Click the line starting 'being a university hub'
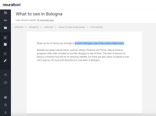This screenshot has width=156, height=116. 83,57
